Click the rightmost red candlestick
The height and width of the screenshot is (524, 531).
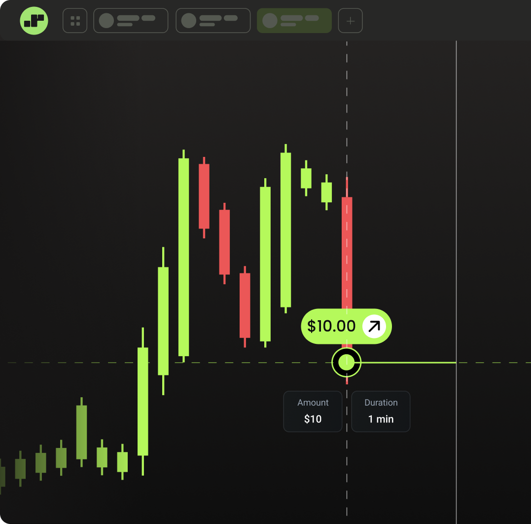coord(347,247)
